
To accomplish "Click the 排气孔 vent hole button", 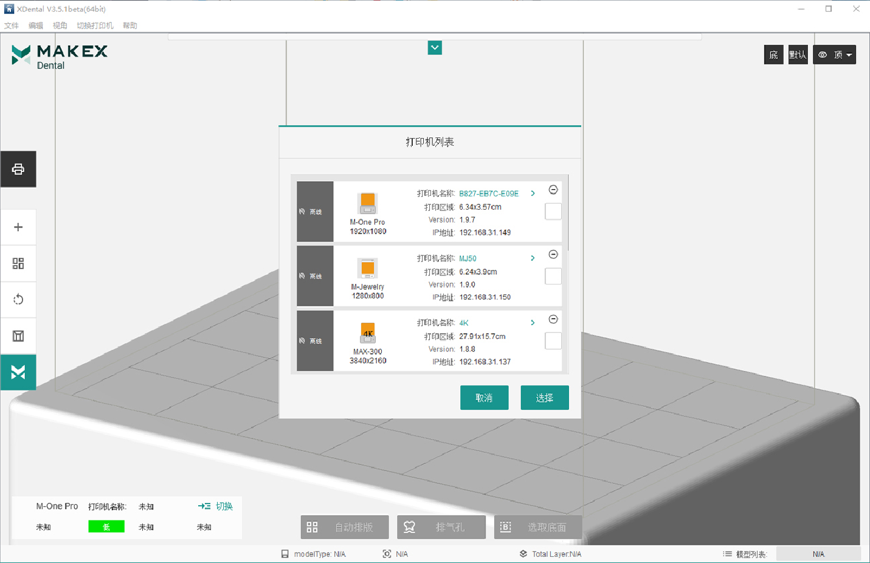I will (441, 527).
